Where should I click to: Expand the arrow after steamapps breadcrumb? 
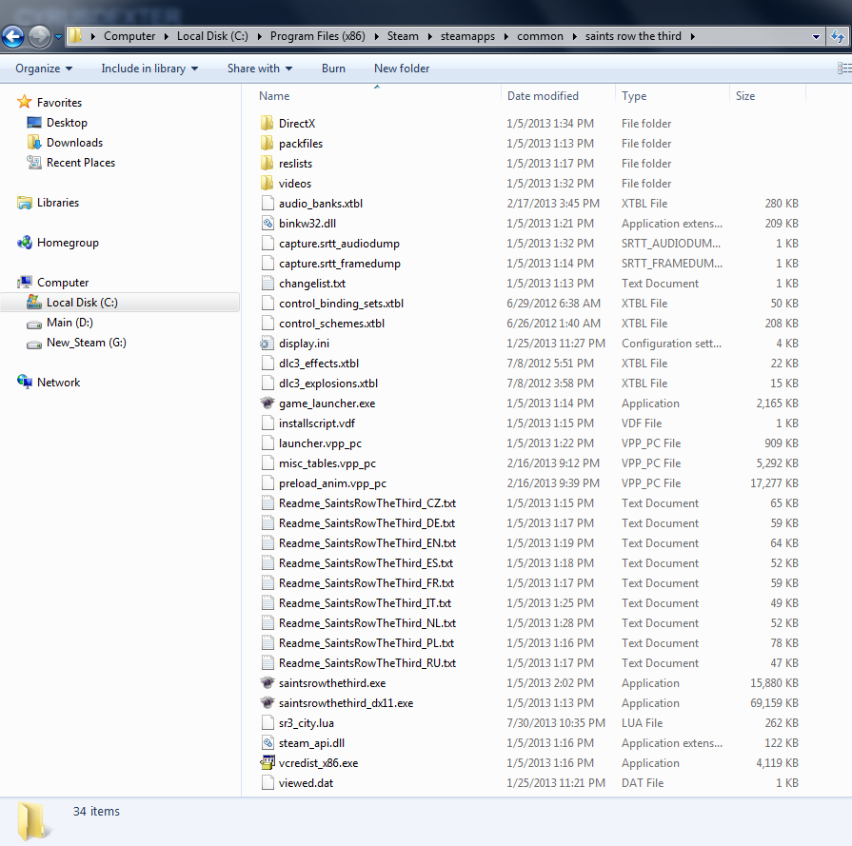tap(505, 36)
